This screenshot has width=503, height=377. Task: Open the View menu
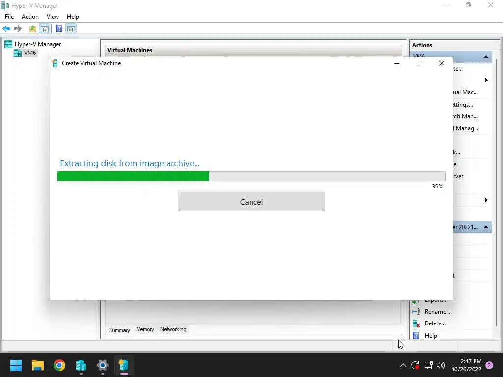click(53, 17)
